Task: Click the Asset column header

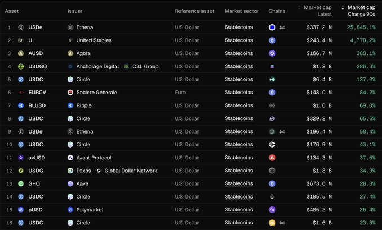Action: pos(12,11)
